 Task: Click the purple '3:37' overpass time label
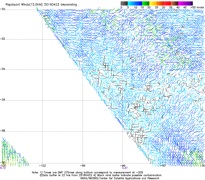[125, 168]
